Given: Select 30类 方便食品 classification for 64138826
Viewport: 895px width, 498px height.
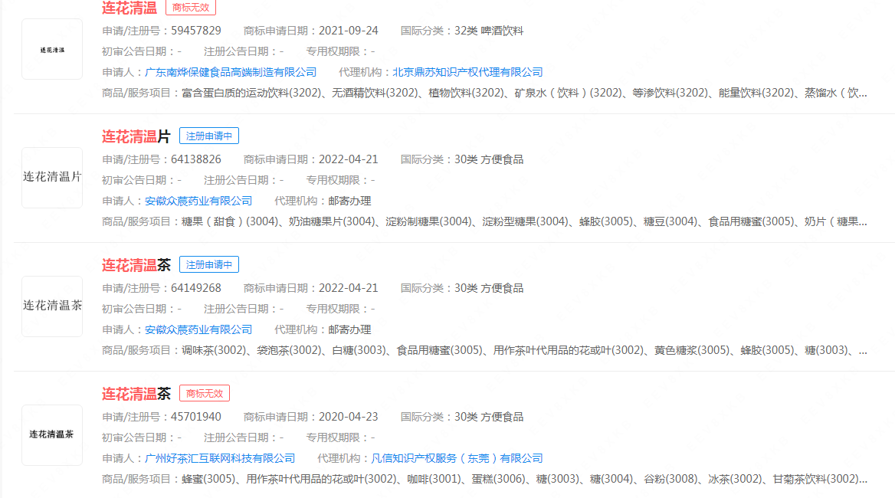Looking at the screenshot, I should [489, 159].
